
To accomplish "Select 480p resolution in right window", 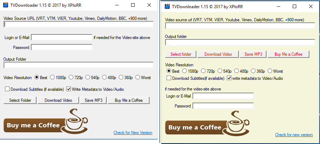I will 236,71.
